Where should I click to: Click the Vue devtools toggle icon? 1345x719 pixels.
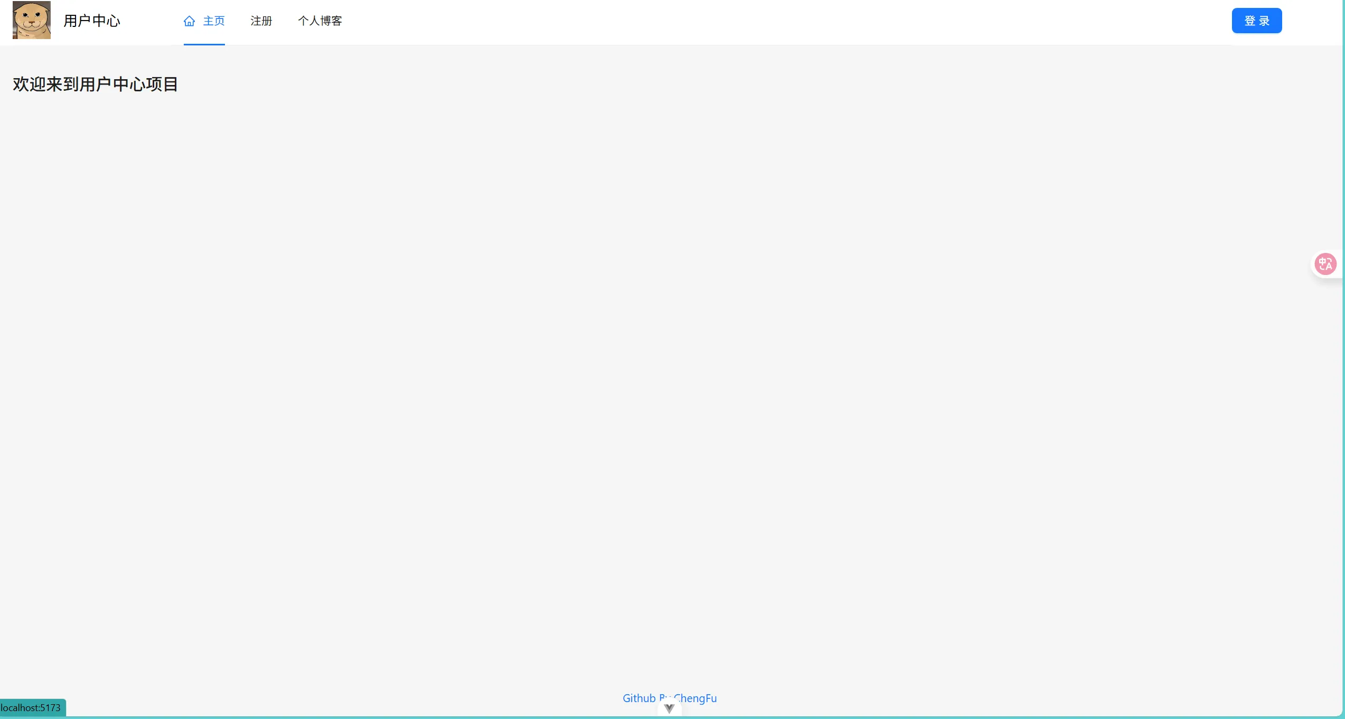669,708
